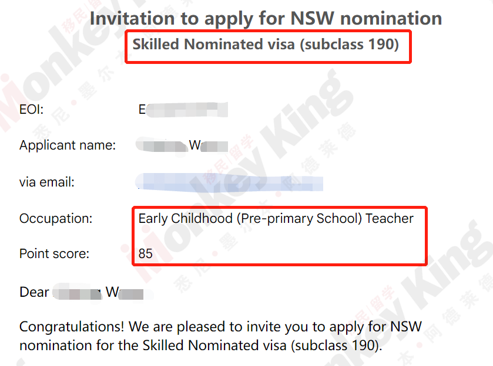The width and height of the screenshot is (493, 366).
Task: Click the '(subclass 190).' text in the paragraph
Action: click(x=337, y=345)
